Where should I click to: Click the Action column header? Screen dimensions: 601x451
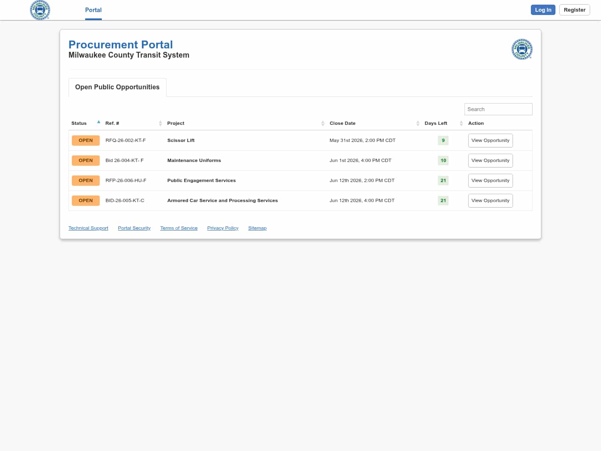(476, 123)
